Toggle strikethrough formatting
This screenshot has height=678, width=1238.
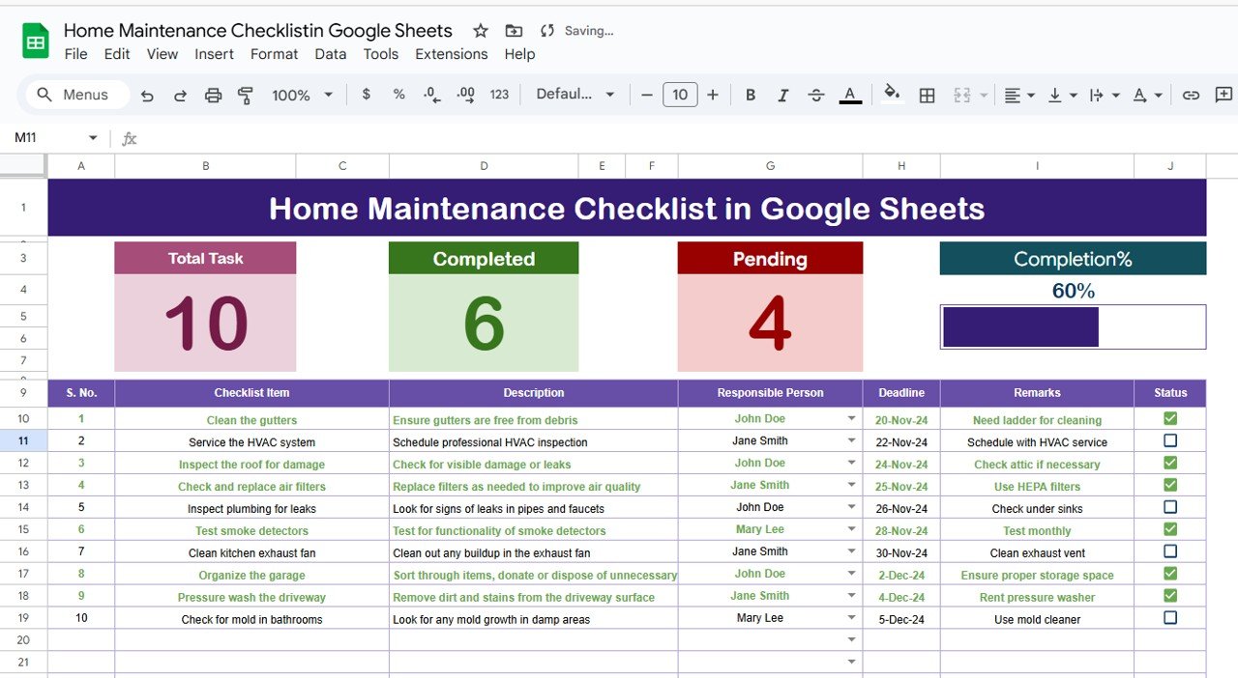pos(816,95)
